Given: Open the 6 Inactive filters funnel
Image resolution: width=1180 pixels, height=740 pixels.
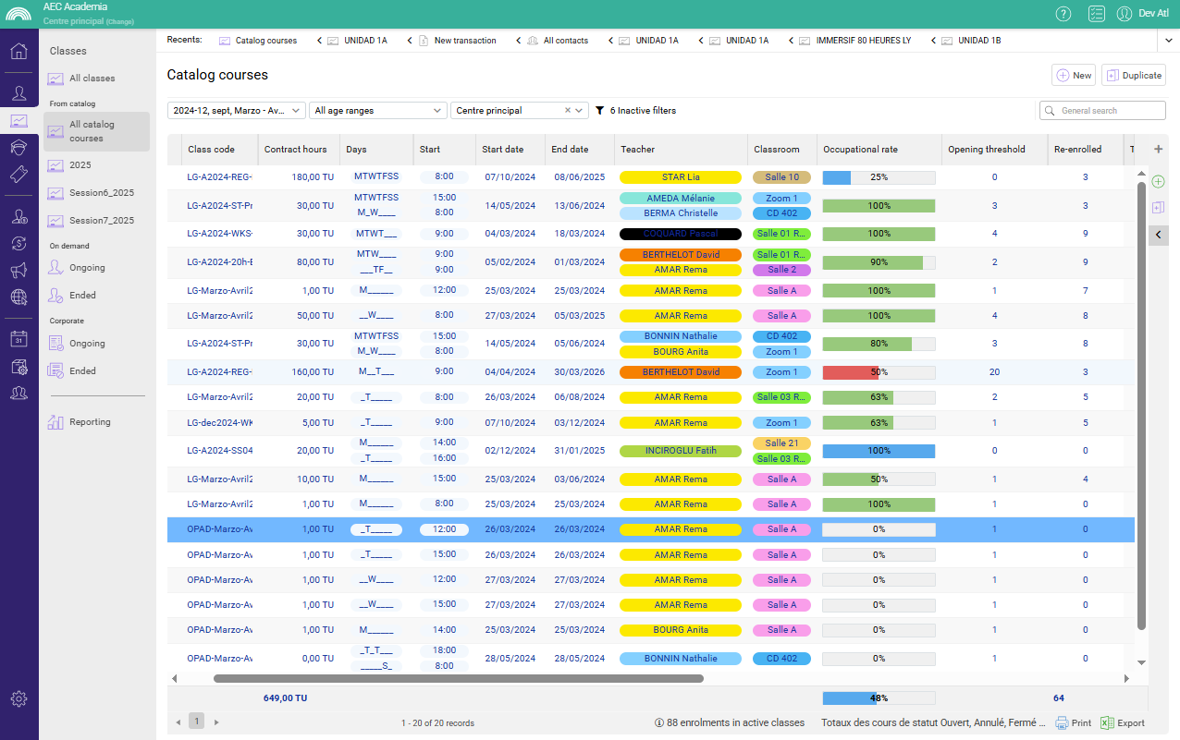Looking at the screenshot, I should pos(635,110).
